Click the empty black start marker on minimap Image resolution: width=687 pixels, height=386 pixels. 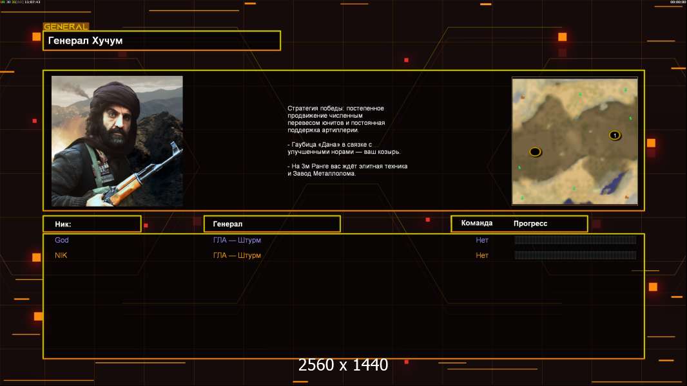[535, 152]
